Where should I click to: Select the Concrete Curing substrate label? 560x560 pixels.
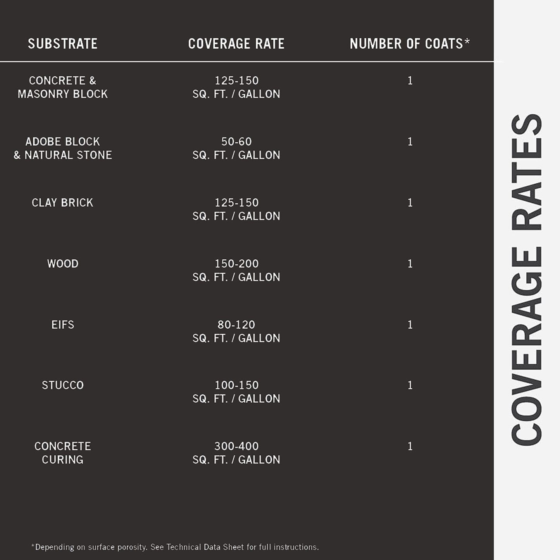[62, 453]
